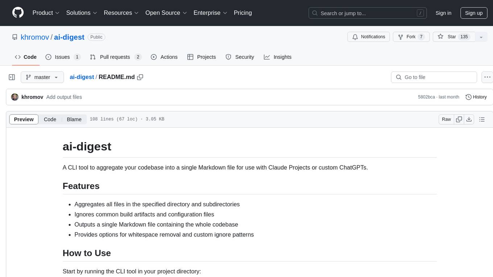493x277 pixels.
Task: Switch to the Projects tab
Action: [x=202, y=57]
